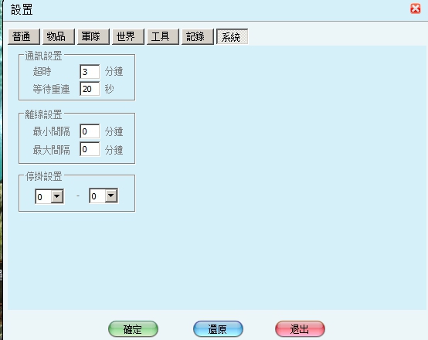Go to the 世界 tab
The height and width of the screenshot is (340, 428).
point(128,36)
